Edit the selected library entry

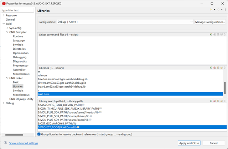click(218, 68)
